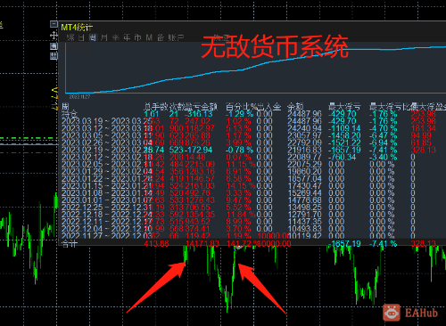This screenshot has width=446, height=326.
Task: Click the max floating loss -760.34
Action: pos(343,157)
